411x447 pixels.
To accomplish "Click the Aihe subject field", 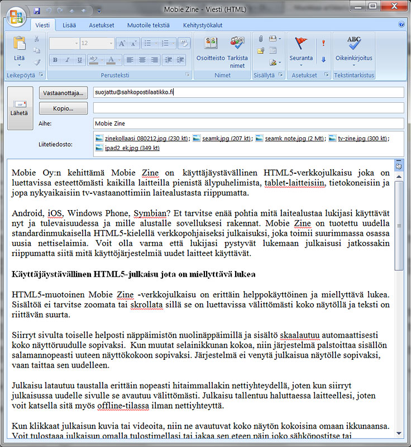I will (x=248, y=123).
